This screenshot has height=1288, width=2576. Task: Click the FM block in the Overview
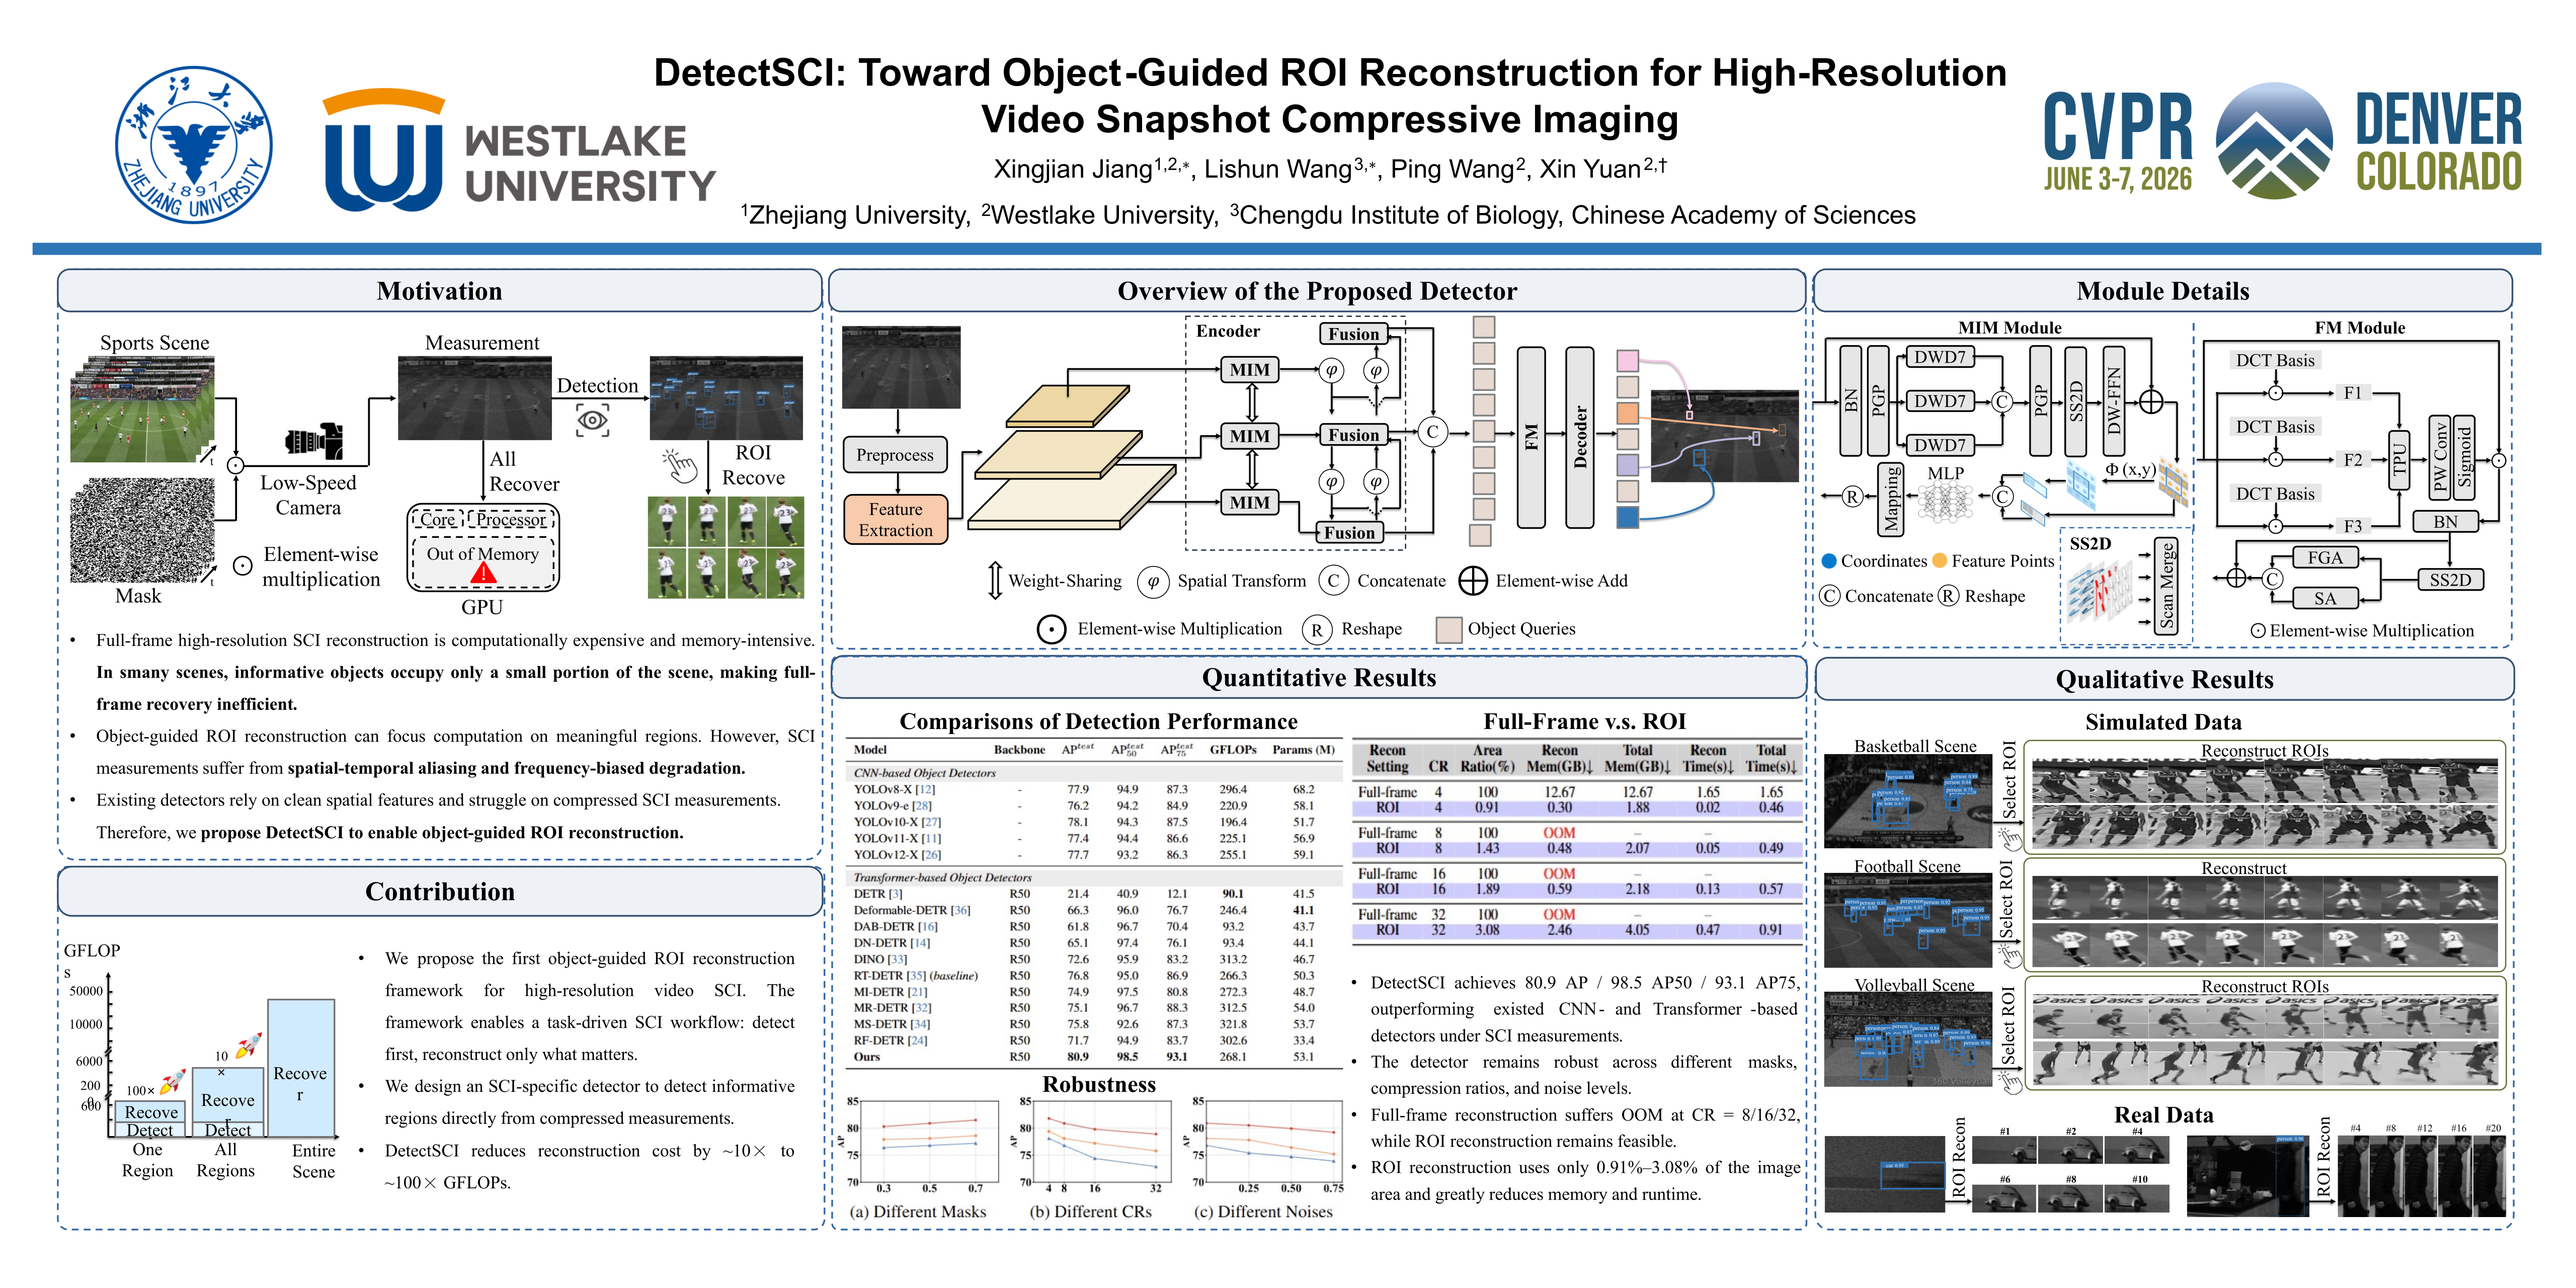[1531, 438]
